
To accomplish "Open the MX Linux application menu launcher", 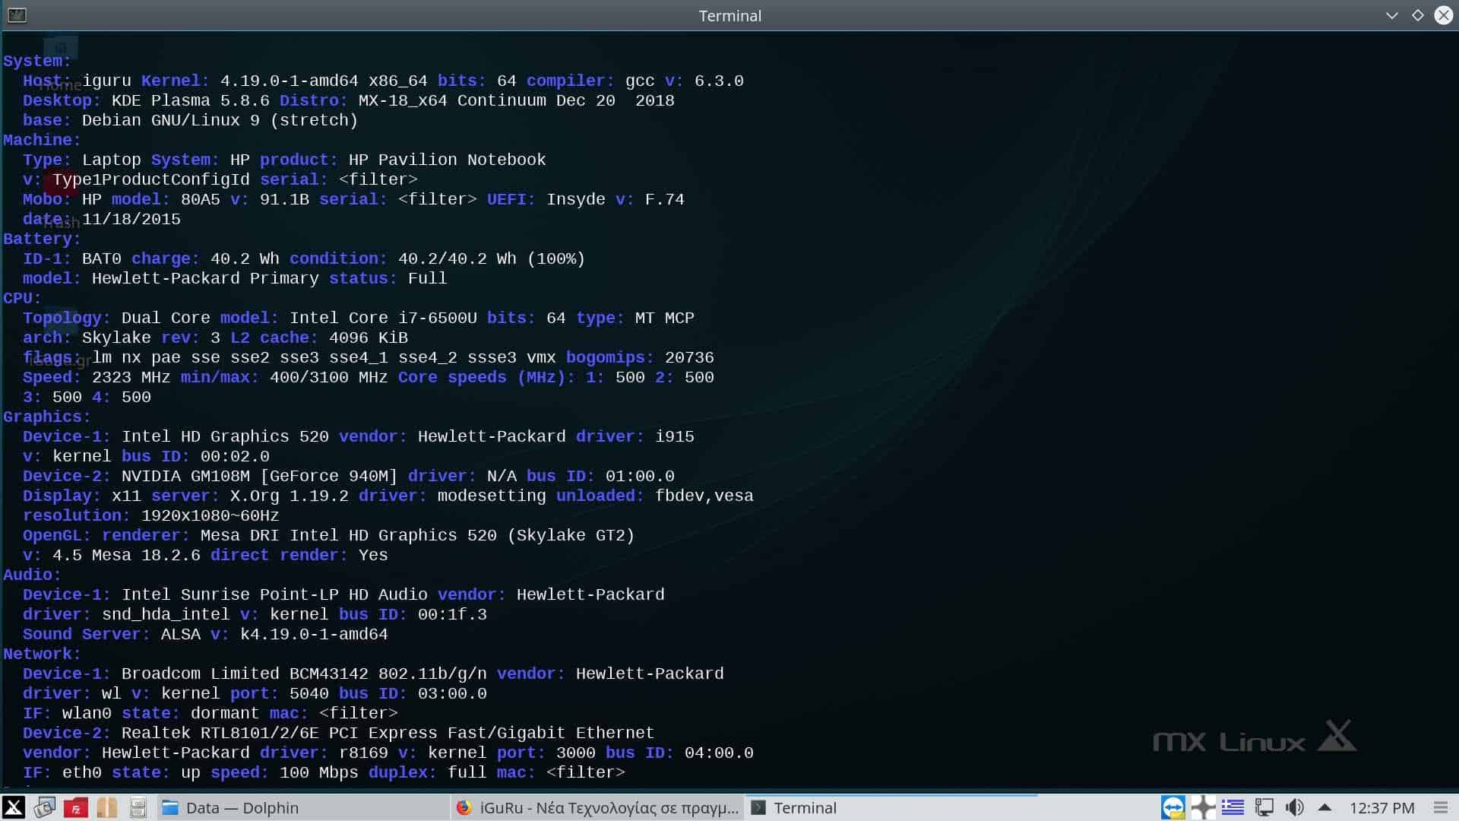I will point(14,807).
